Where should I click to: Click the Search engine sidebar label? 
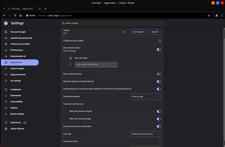coord(17,69)
